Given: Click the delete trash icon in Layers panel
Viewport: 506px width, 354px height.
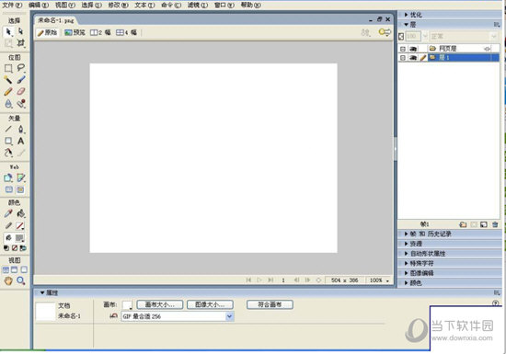Looking at the screenshot, I should click(x=495, y=224).
